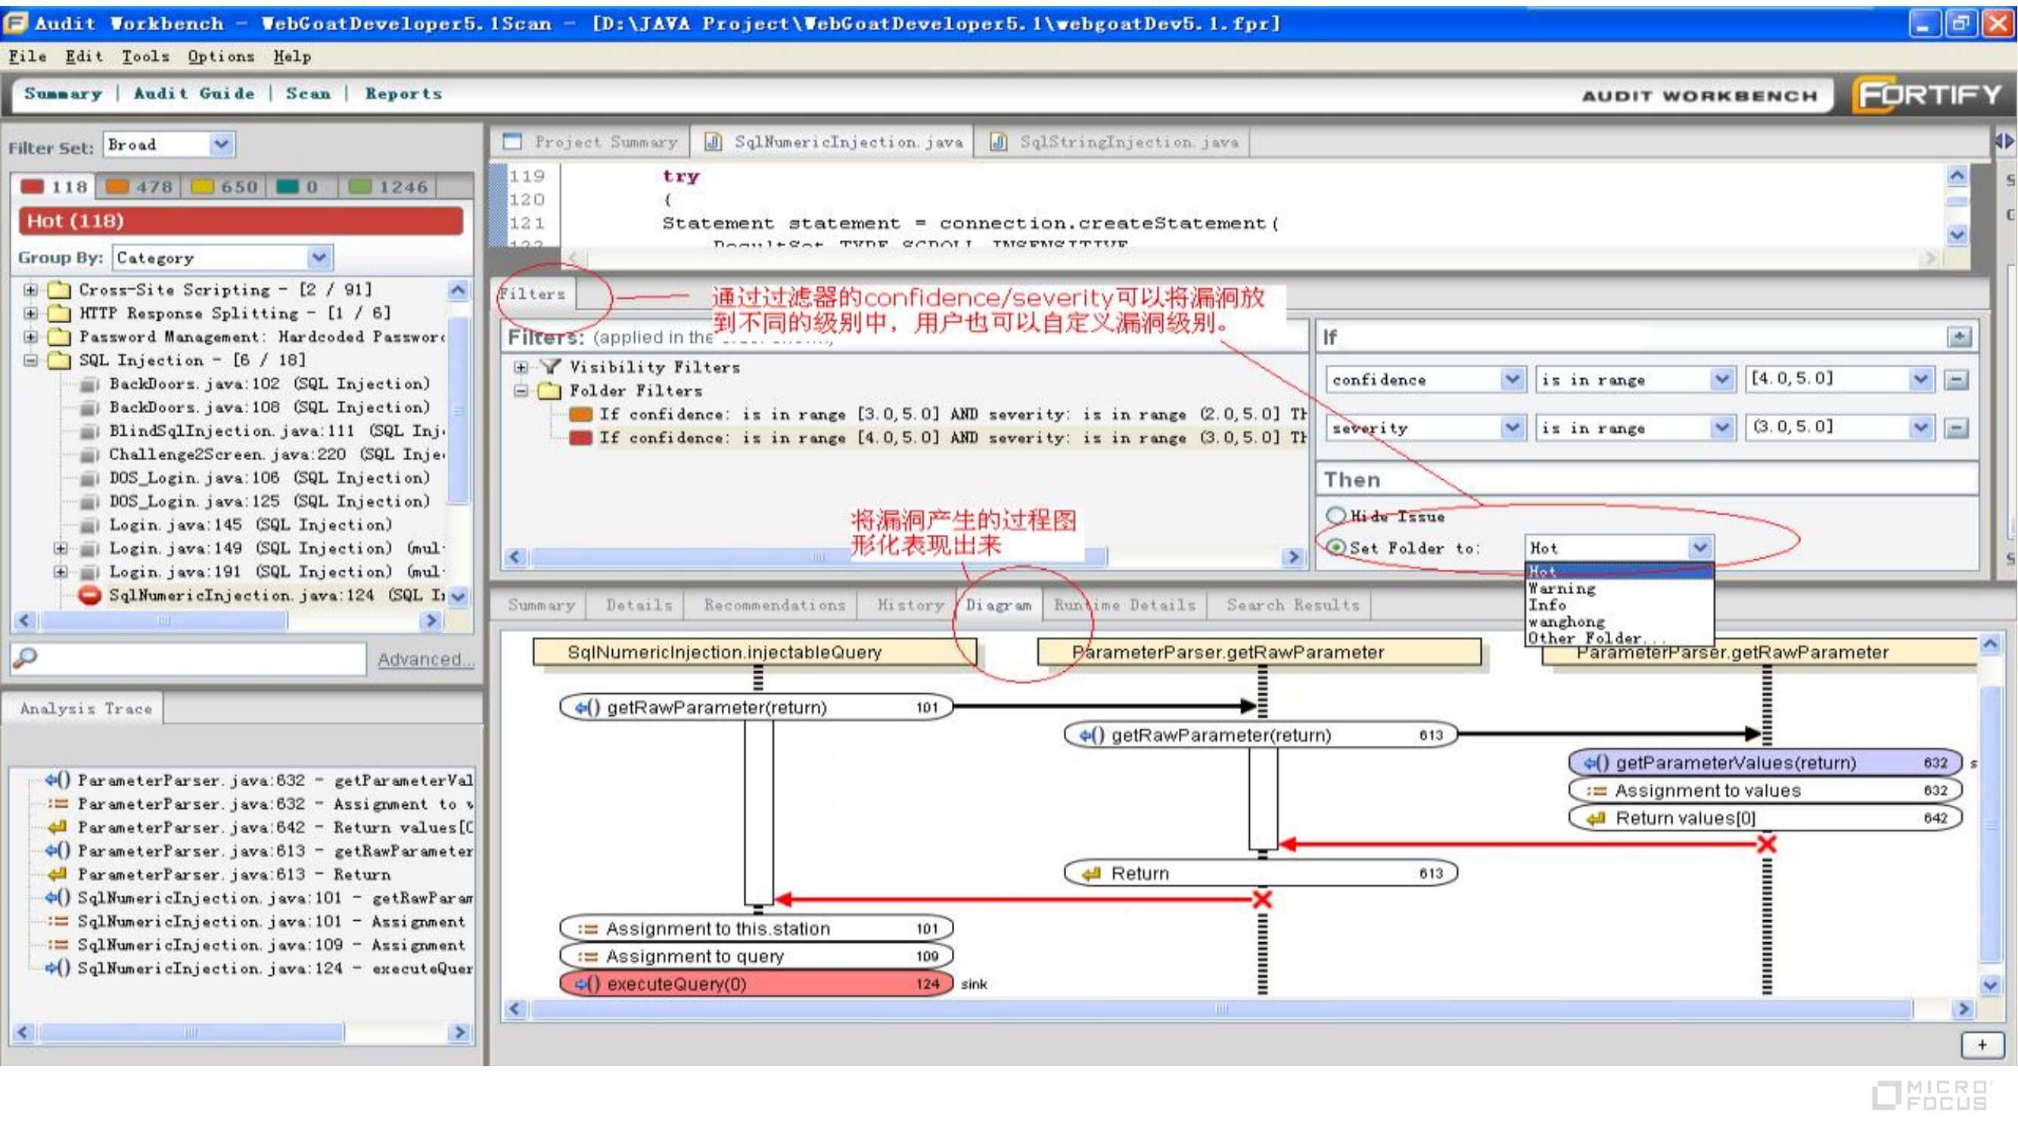Switch to the Recommendations tab
This screenshot has width=2018, height=1135.
(774, 605)
